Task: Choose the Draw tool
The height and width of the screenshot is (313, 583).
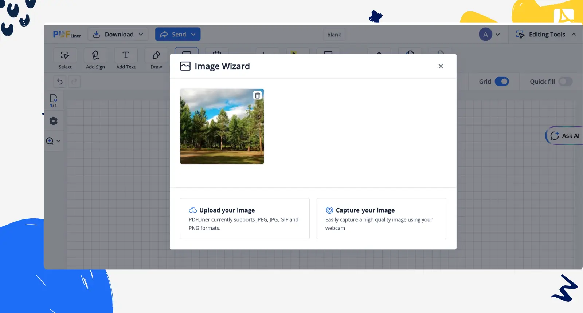Action: pos(156,59)
